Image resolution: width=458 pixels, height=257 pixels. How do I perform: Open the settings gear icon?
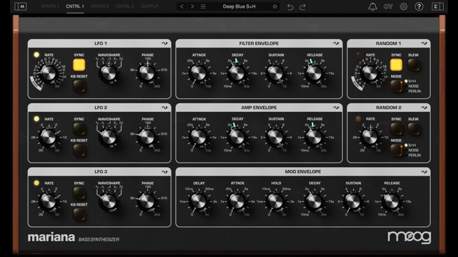[x=404, y=6]
